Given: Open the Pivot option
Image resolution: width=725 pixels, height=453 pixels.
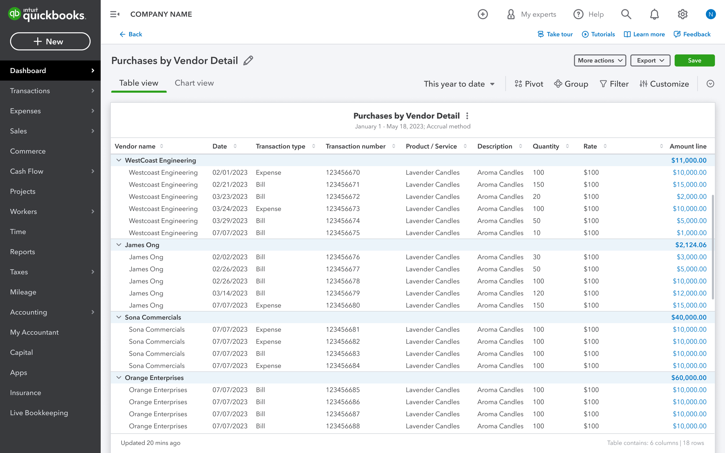Looking at the screenshot, I should point(529,84).
